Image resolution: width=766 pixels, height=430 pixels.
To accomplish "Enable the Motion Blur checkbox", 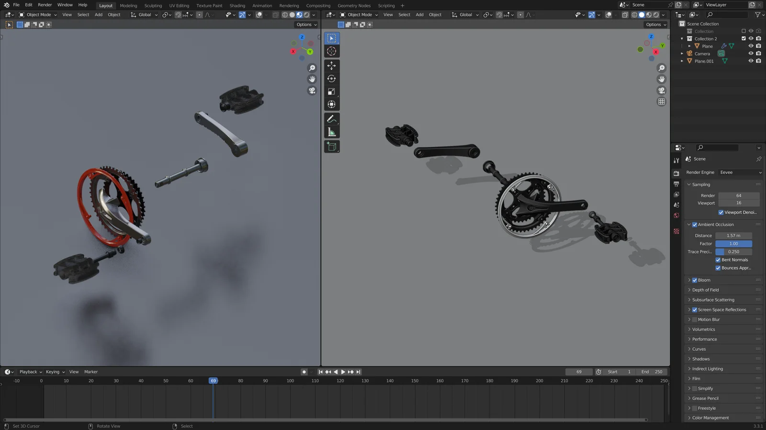I will [694, 319].
